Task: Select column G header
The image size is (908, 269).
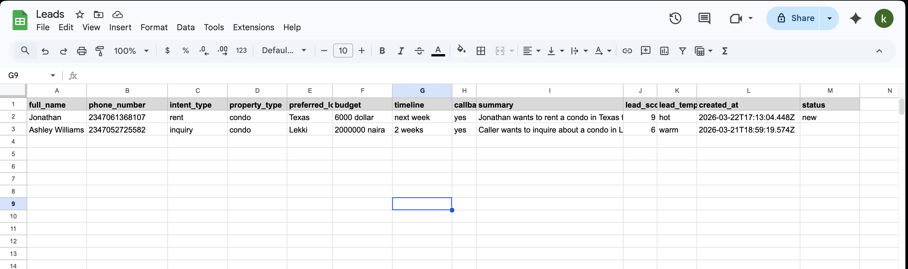Action: (x=422, y=91)
